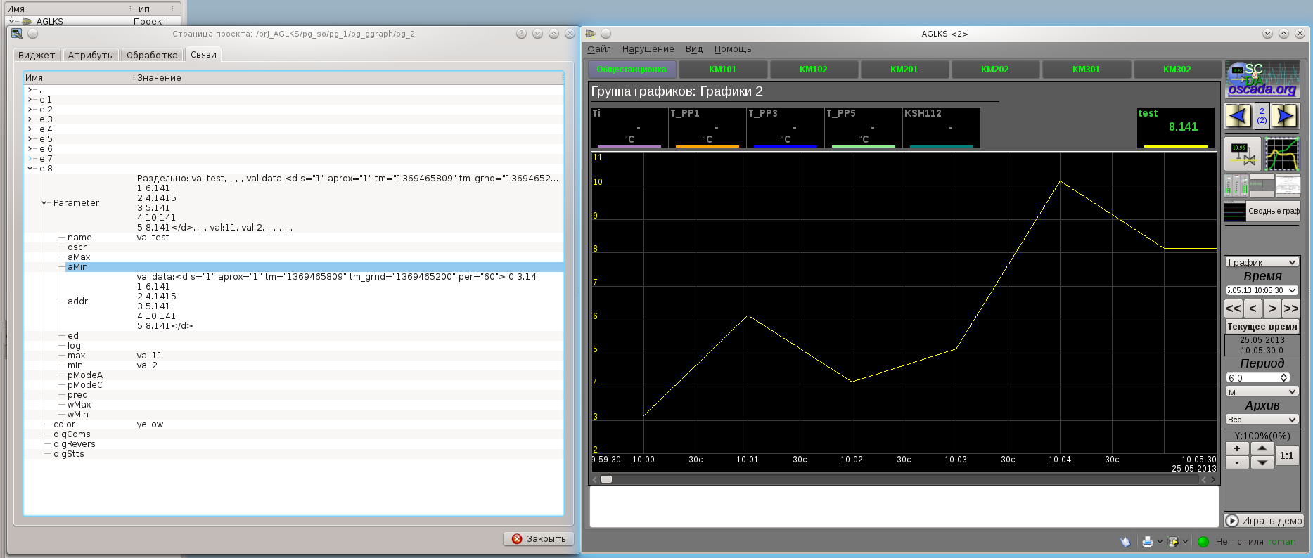Screen dimensions: 1313x558
Task: Go to next page with right blue arrow
Action: point(1285,116)
